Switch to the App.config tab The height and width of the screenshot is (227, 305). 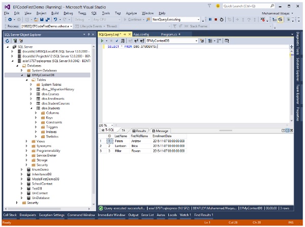141,35
